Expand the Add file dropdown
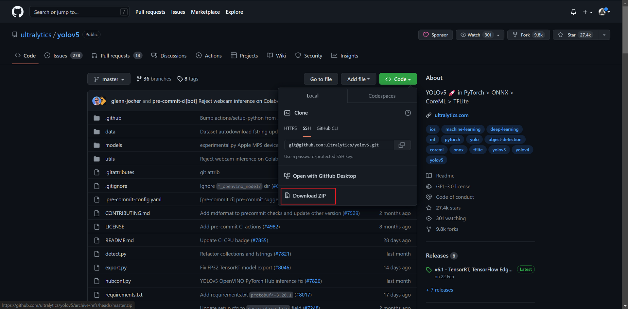This screenshot has width=628, height=309. [x=358, y=79]
